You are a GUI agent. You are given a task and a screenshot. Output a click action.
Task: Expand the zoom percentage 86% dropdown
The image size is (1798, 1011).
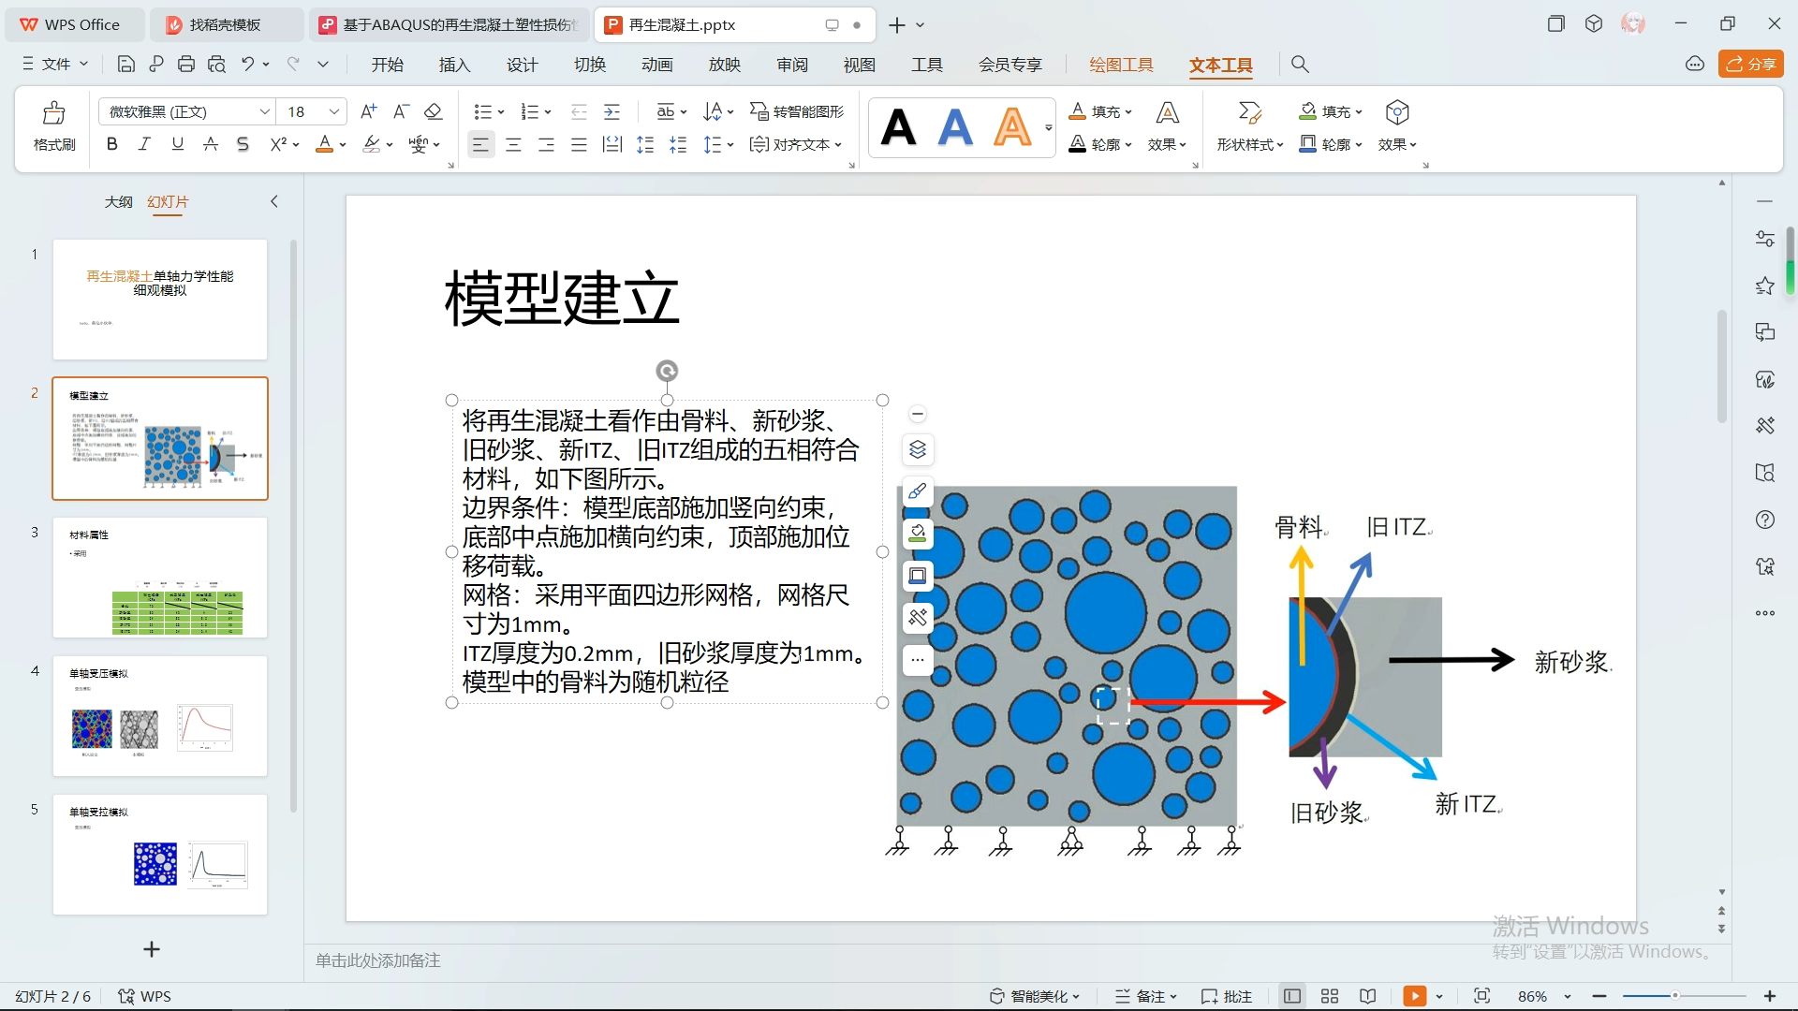pyautogui.click(x=1568, y=996)
